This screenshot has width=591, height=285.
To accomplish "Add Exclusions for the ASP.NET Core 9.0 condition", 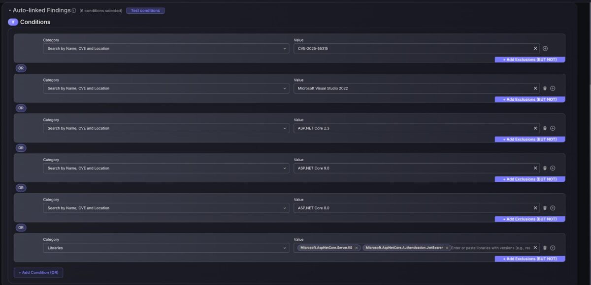I will point(529,179).
